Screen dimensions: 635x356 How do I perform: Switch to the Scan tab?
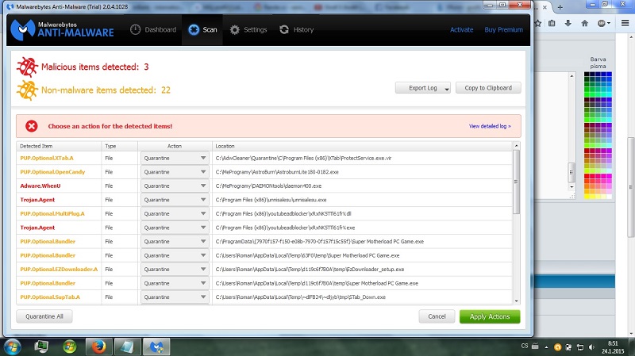202,29
